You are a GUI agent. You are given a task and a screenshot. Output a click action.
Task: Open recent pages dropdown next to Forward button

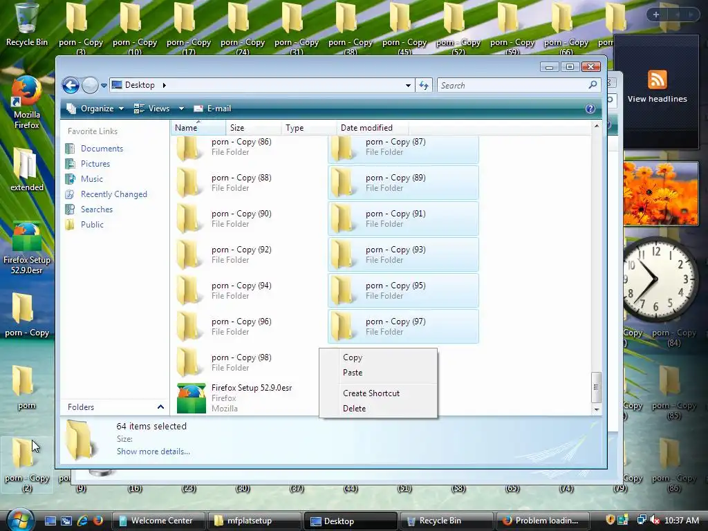pos(104,85)
